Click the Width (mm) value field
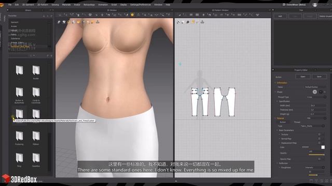This screenshot has width=332, height=186. click(318, 105)
